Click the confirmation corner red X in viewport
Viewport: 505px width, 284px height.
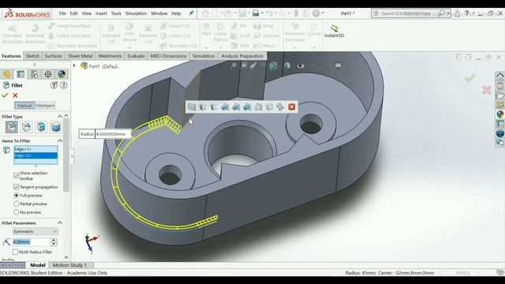(x=486, y=90)
